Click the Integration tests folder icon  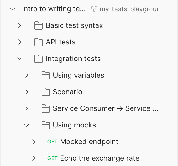[x=39, y=59]
